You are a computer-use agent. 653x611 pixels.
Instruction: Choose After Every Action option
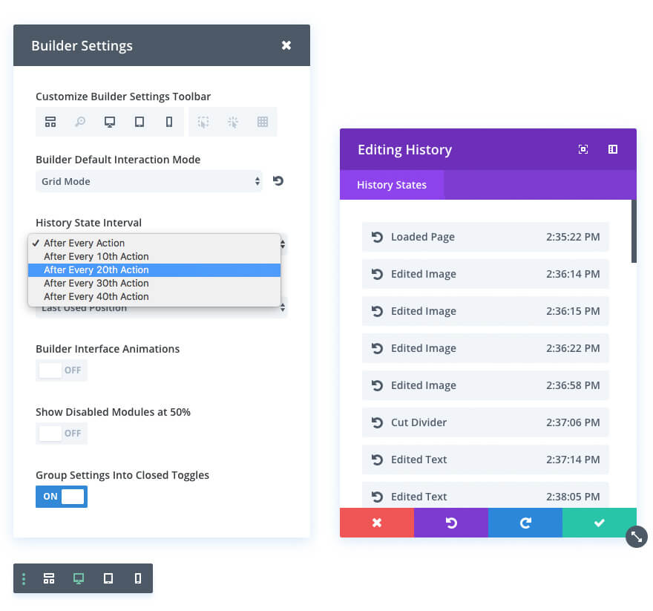154,243
